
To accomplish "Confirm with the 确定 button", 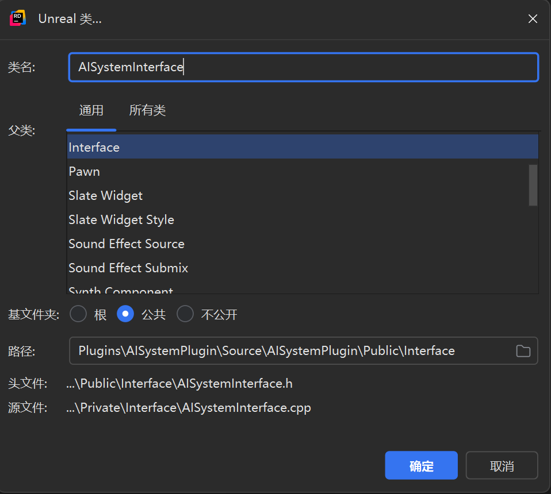I will tap(421, 465).
